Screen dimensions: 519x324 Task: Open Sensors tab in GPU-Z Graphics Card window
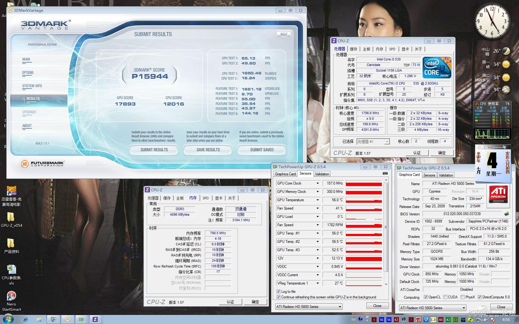pyautogui.click(x=429, y=175)
